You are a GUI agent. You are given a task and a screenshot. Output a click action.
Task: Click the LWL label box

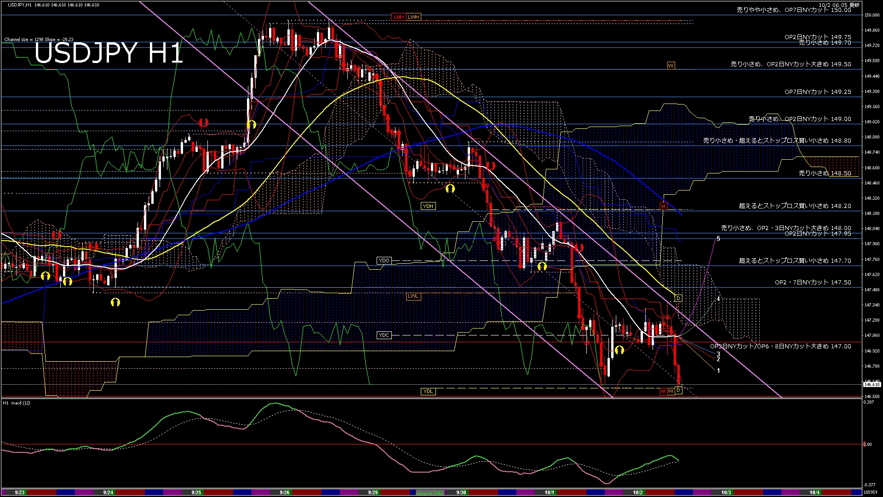(x=413, y=296)
